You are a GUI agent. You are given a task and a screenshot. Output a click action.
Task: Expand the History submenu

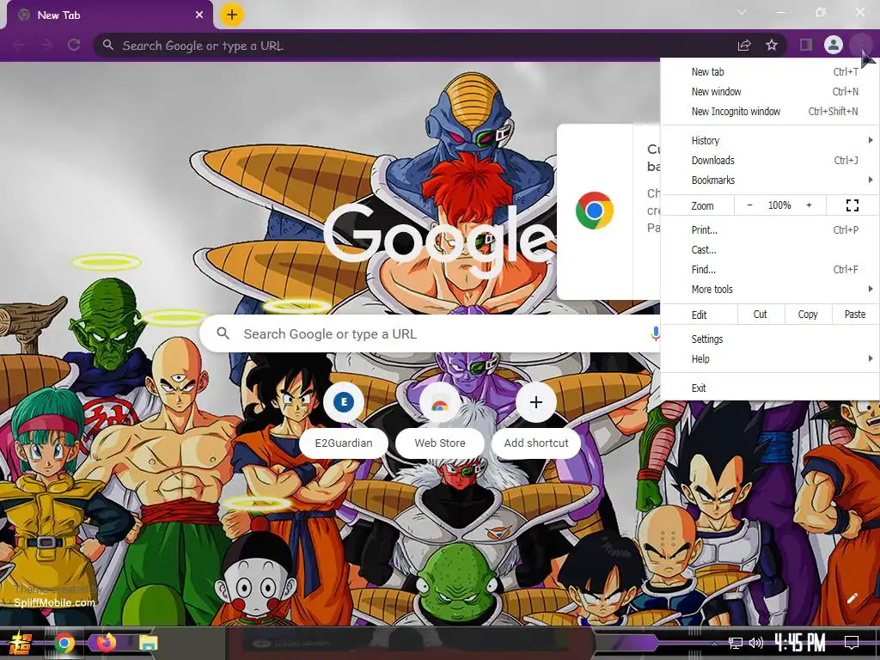[770, 140]
